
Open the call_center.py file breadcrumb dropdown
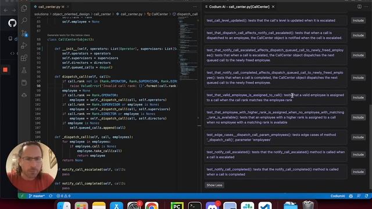[129, 14]
